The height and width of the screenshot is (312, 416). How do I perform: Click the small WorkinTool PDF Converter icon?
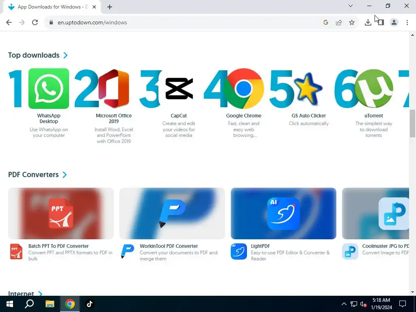[x=127, y=251]
